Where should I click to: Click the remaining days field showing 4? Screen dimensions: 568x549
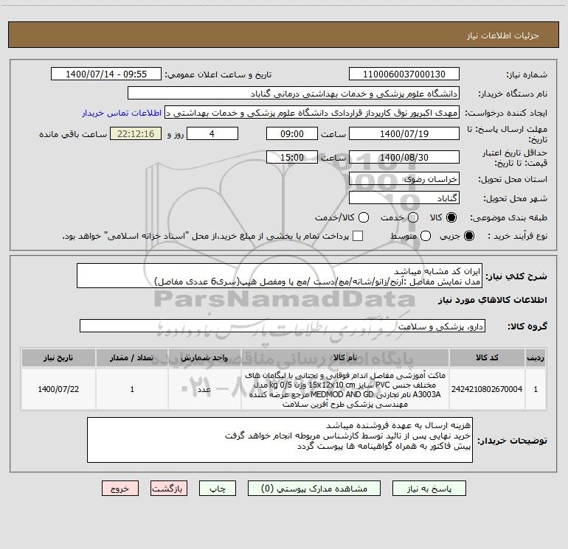click(x=212, y=133)
